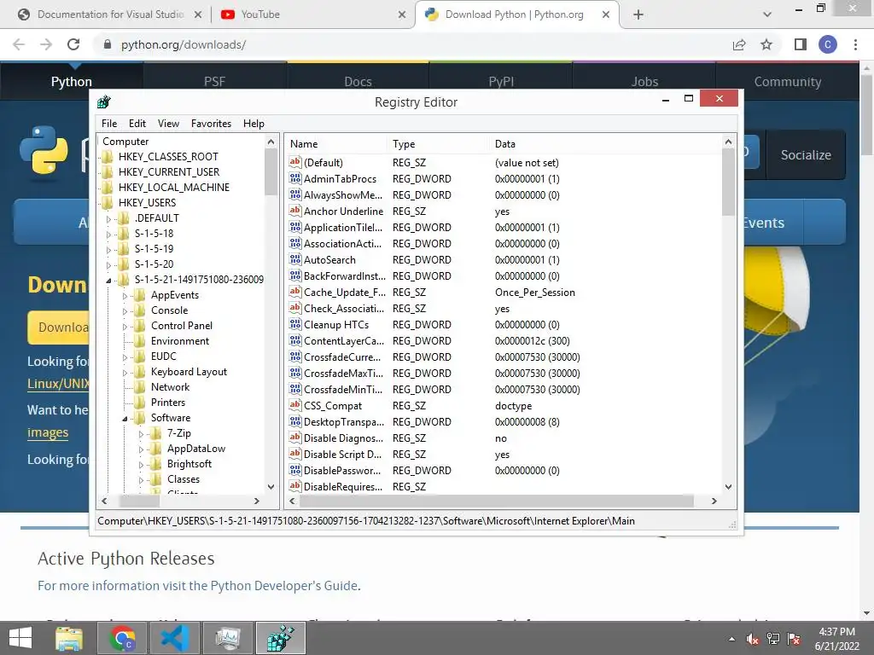Click the Socialize button on python.org
This screenshot has width=874, height=655.
[x=806, y=155]
